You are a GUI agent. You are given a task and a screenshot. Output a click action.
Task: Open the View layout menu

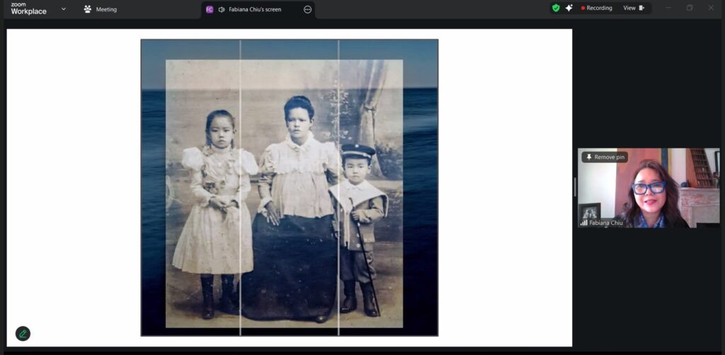click(633, 8)
